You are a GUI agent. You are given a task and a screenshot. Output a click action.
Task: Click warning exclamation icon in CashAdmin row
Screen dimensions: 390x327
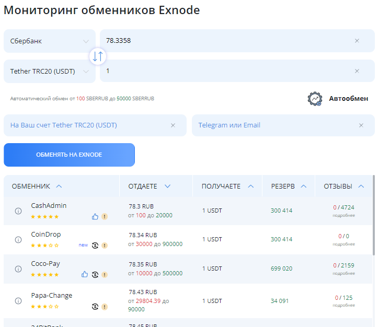(x=105, y=217)
